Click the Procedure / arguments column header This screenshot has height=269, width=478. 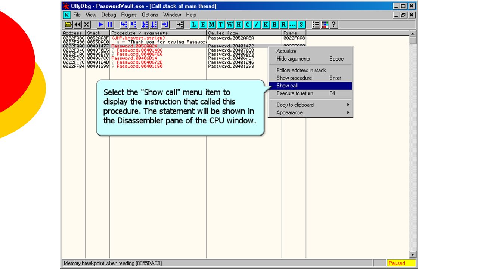[x=158, y=33]
